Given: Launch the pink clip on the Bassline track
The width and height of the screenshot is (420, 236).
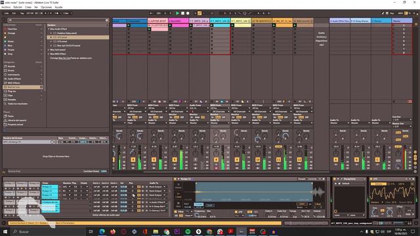Looking at the screenshot, I should click(x=170, y=26).
